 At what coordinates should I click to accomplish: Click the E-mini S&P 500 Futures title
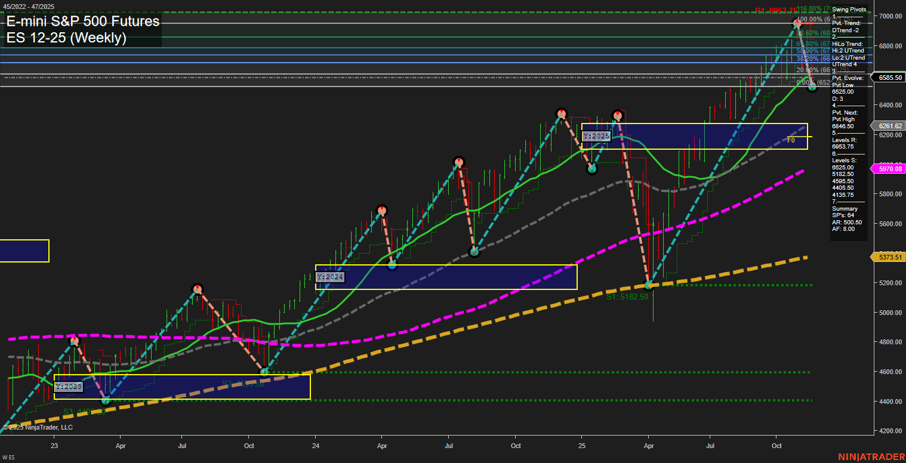83,21
